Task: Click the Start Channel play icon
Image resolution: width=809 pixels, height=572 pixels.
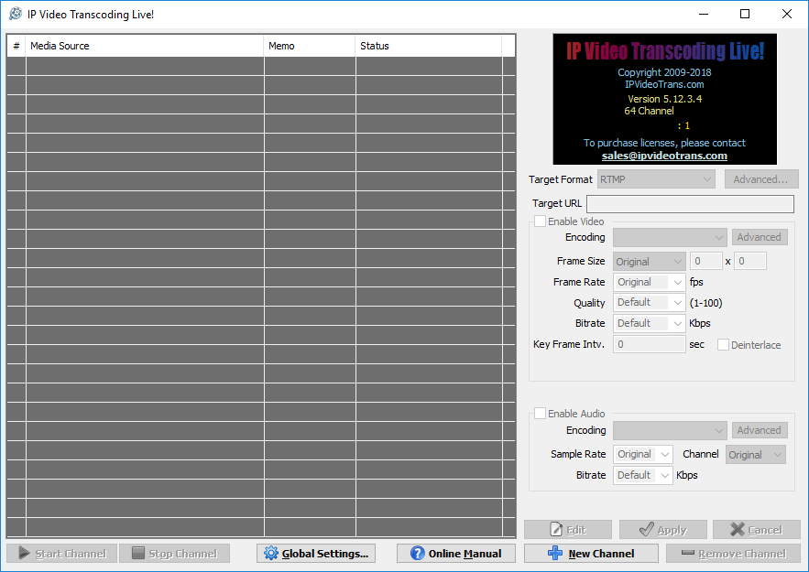Action: click(x=22, y=553)
